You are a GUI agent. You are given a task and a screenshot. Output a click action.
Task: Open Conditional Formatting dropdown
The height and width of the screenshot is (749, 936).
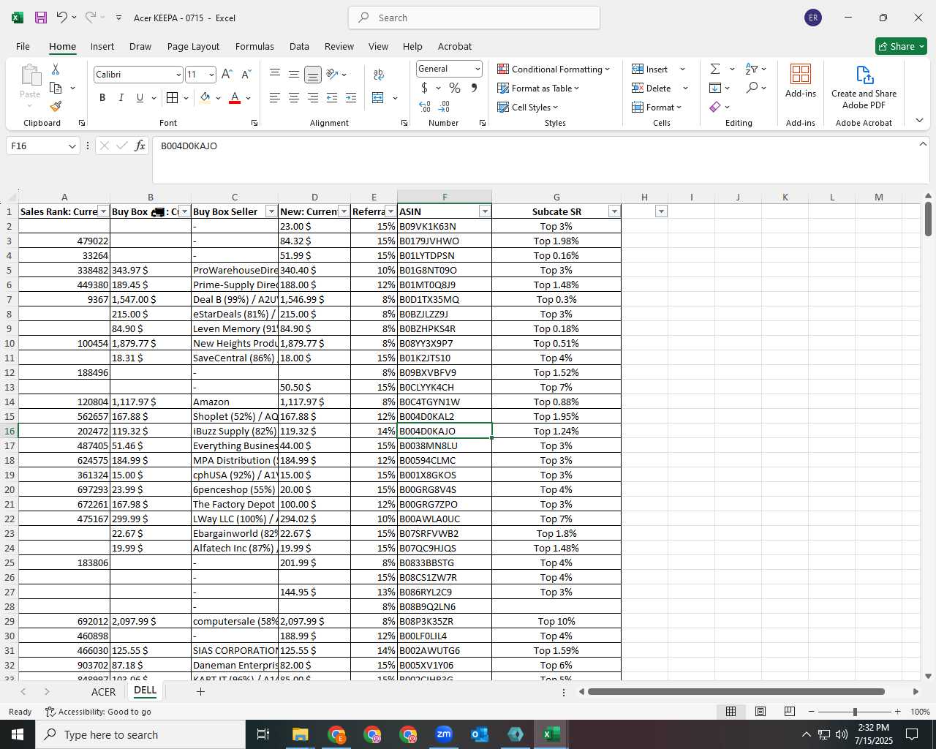pyautogui.click(x=554, y=69)
